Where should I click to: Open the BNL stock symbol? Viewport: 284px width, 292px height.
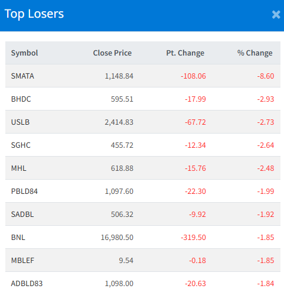tap(18, 238)
